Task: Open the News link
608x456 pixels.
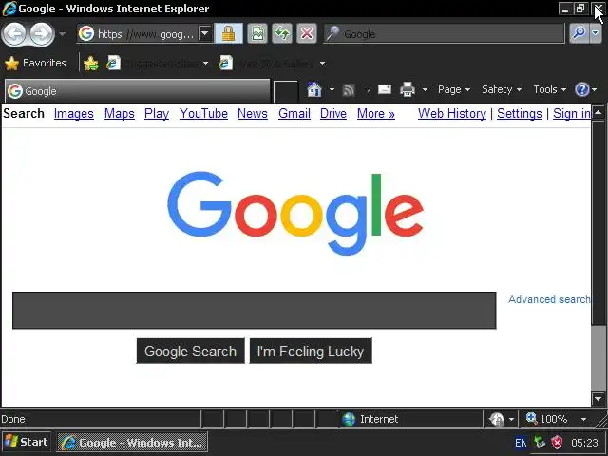Action: pyautogui.click(x=253, y=114)
